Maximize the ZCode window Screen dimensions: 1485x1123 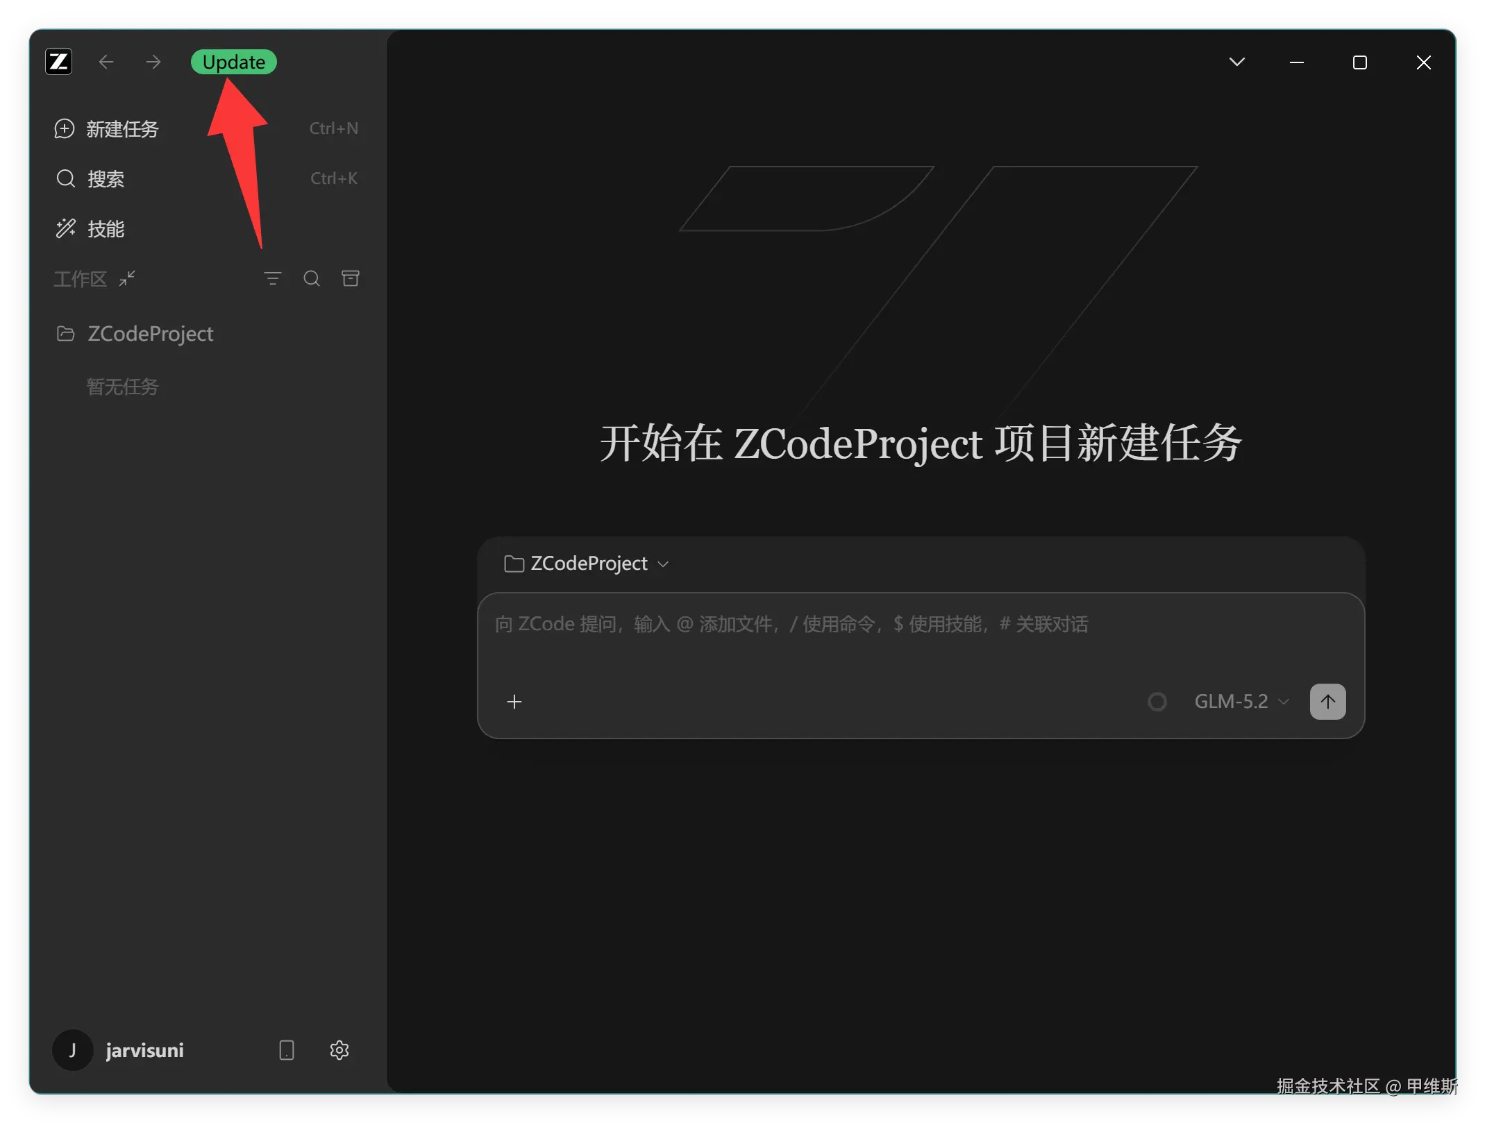click(x=1360, y=62)
